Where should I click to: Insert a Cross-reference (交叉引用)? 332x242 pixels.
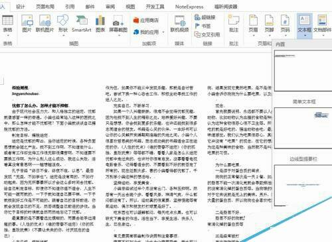207,34
